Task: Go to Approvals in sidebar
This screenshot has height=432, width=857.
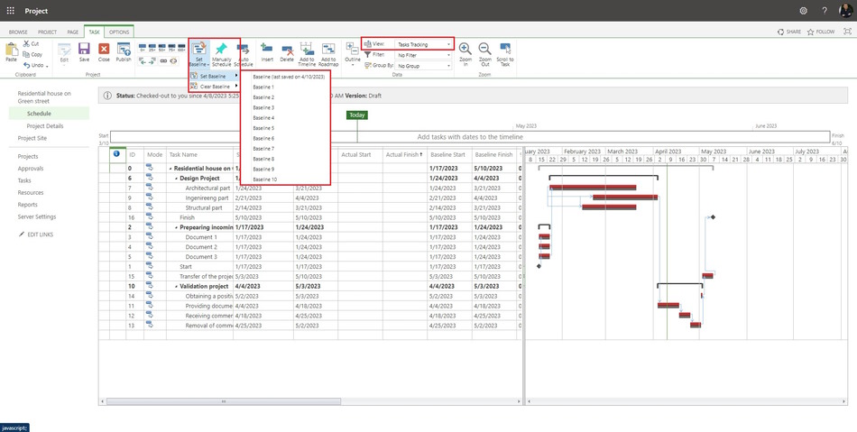Action: pyautogui.click(x=31, y=169)
